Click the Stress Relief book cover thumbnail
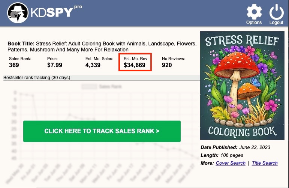Screen dimensions: 289x188 click(240, 86)
